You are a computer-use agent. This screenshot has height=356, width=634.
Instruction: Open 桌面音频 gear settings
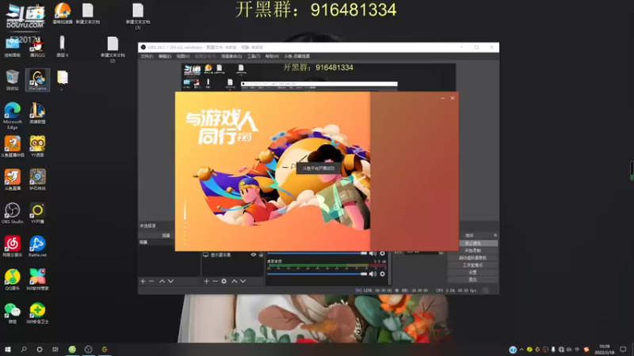pyautogui.click(x=382, y=274)
